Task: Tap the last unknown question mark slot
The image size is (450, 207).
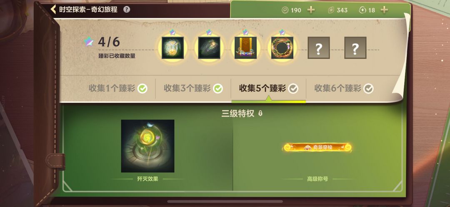Action: [x=355, y=48]
